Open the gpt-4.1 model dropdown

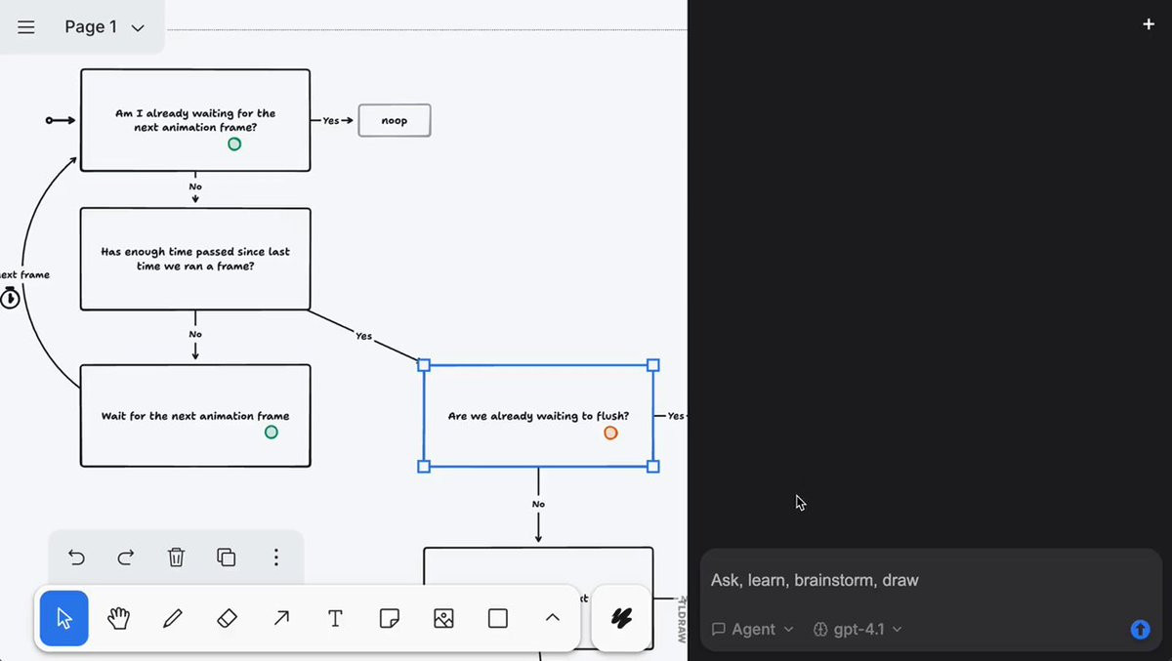pyautogui.click(x=858, y=630)
